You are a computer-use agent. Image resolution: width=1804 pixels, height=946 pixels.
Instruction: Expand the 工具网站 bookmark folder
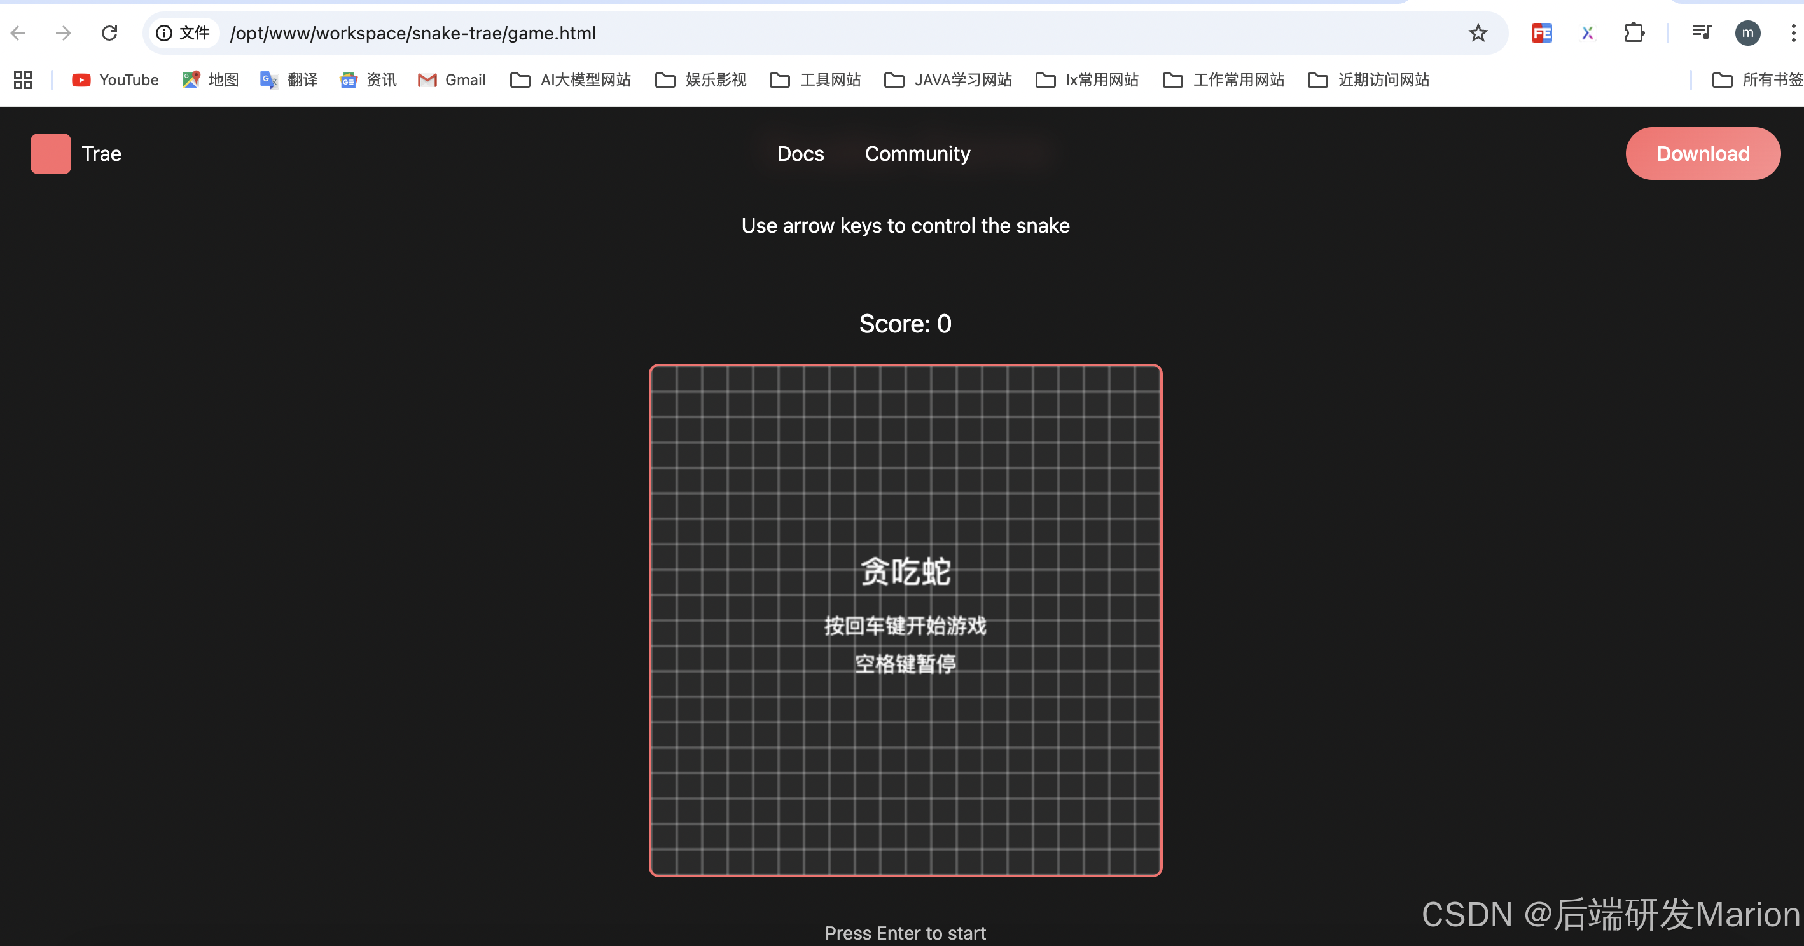click(x=815, y=79)
